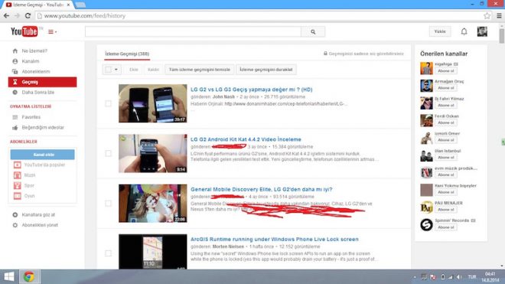Screen dimensions: 505x284
Task: Click the Spor channel icon
Action: (17, 185)
